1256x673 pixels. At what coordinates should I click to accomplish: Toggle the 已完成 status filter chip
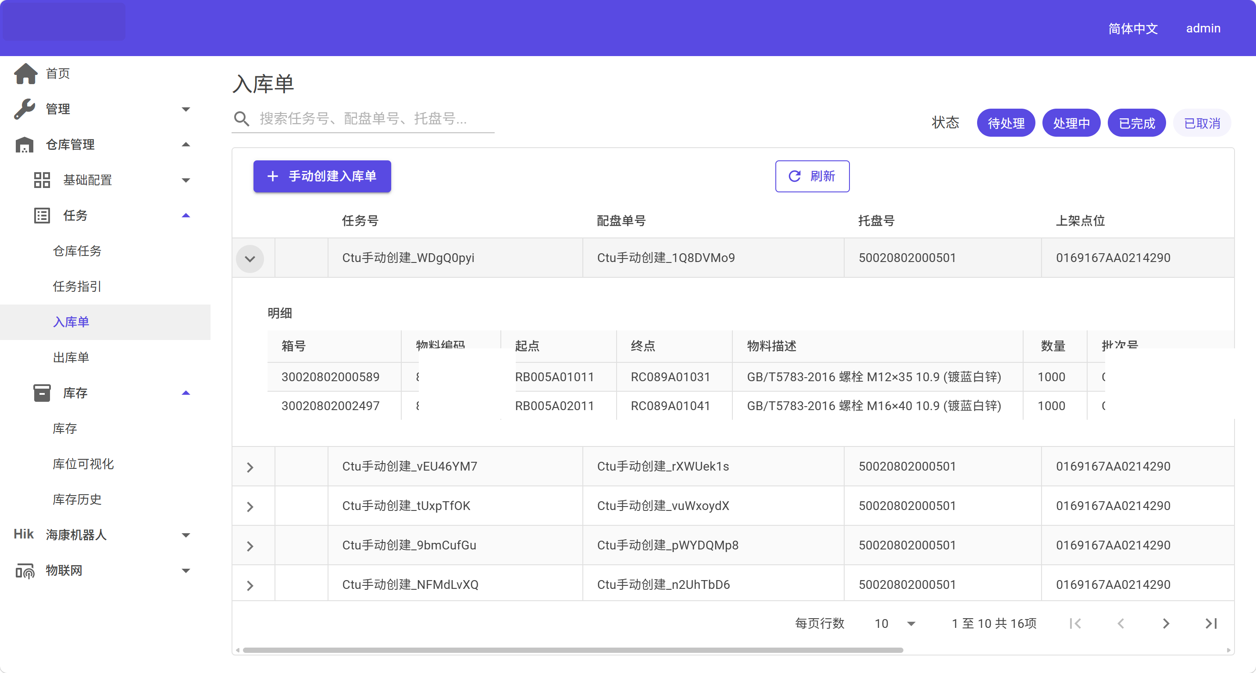click(1137, 123)
